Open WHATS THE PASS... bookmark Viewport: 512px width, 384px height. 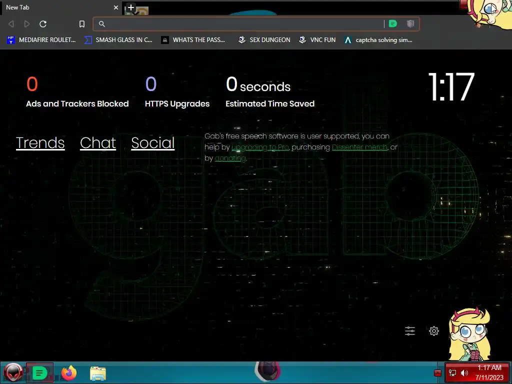coord(193,40)
